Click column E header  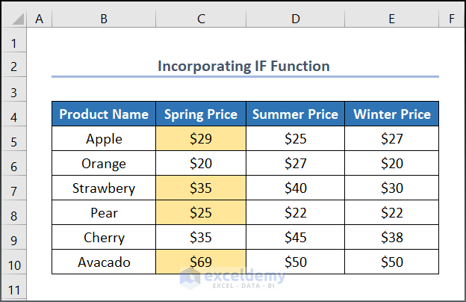392,18
